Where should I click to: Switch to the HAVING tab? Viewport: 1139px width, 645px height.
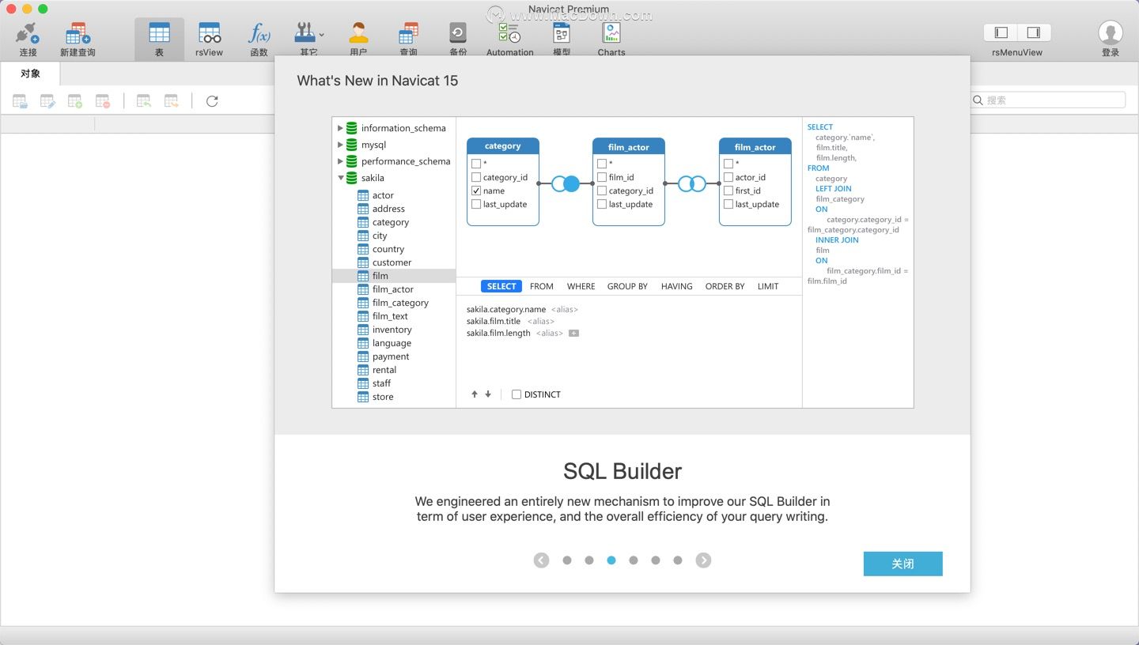[677, 286]
